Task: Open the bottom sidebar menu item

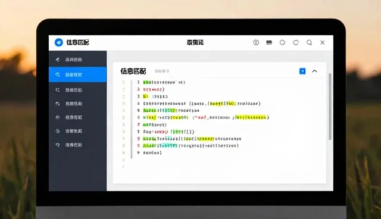Action: (77, 145)
